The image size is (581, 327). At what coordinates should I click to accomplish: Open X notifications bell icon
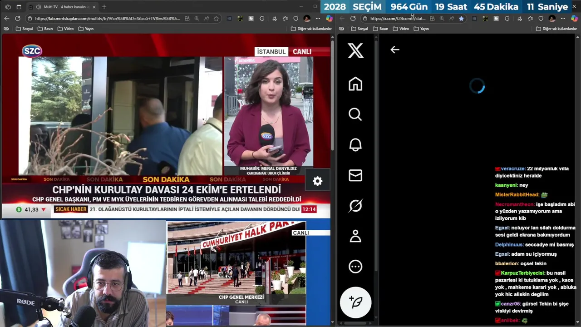(x=355, y=144)
